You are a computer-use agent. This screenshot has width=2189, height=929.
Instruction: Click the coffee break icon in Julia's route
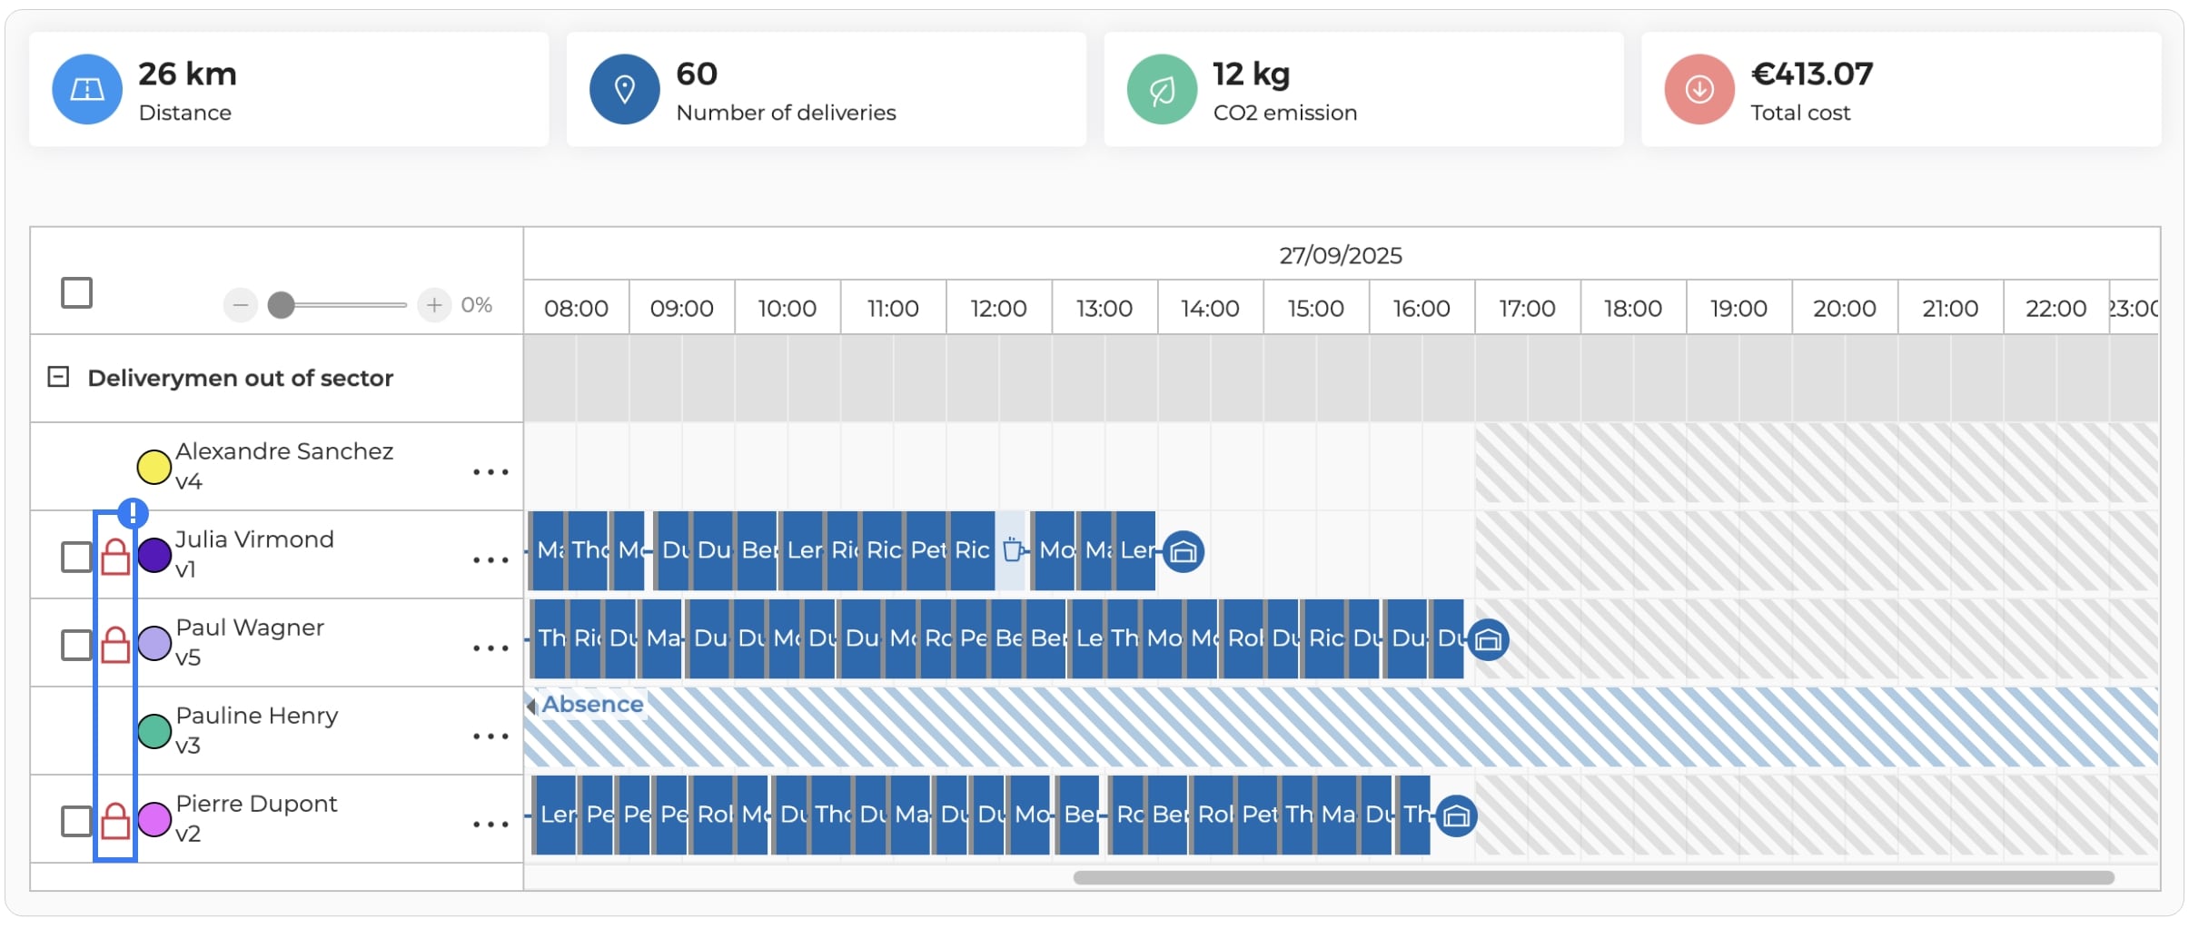[x=1013, y=549]
